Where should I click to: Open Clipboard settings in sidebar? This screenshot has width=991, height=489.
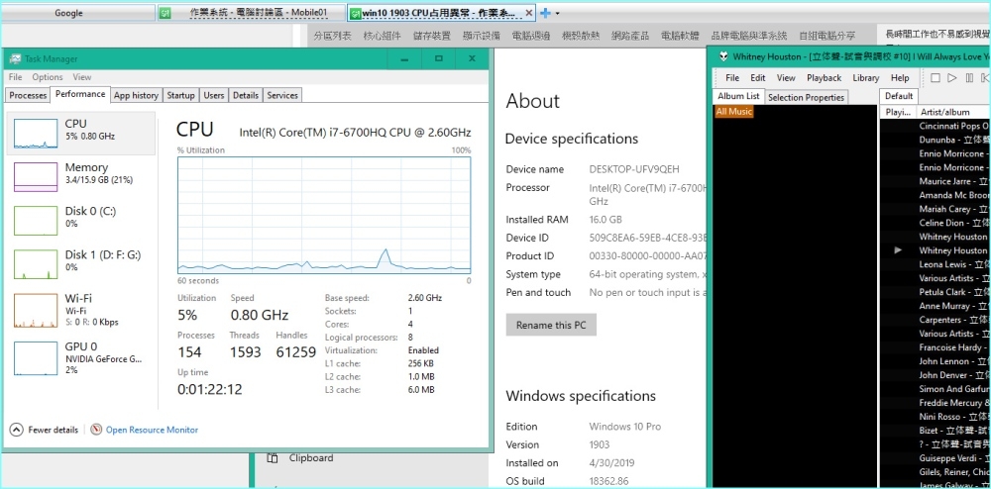[311, 458]
